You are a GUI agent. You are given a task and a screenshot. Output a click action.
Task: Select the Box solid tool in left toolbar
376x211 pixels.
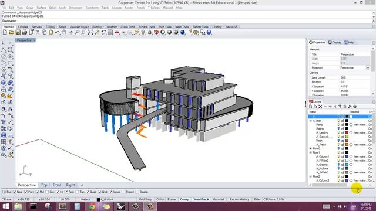tap(4, 83)
